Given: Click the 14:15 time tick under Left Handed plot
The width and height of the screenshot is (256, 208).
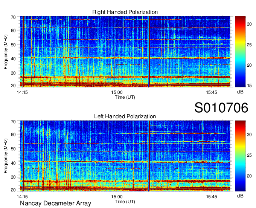Looking at the screenshot, I should pyautogui.click(x=22, y=197).
